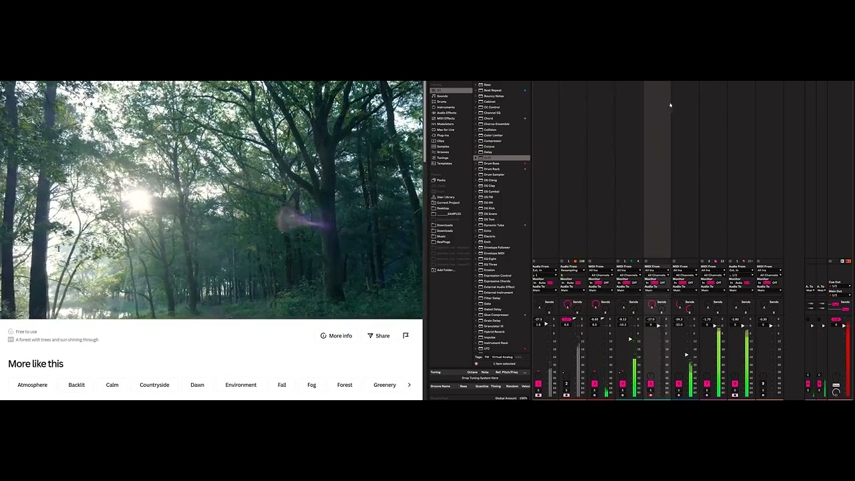Expand the Delay device arrow

point(476,152)
